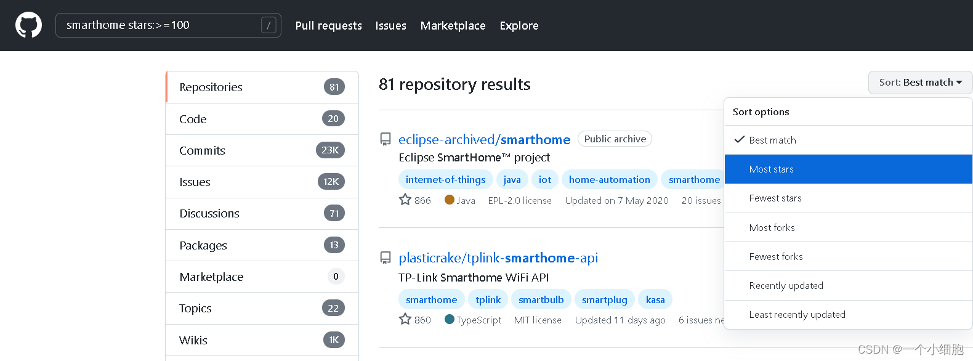Click the java topic tag
The width and height of the screenshot is (973, 361).
512,179
